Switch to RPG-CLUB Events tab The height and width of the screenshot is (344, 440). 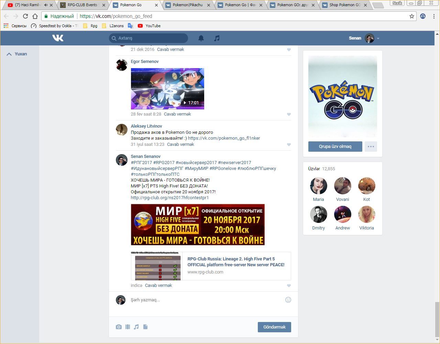point(82,5)
